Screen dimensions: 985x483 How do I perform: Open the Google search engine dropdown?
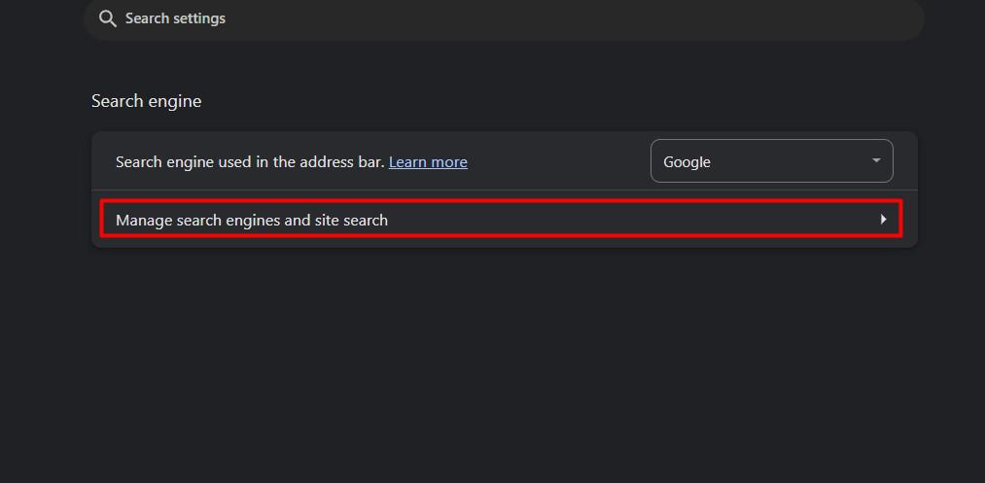(x=771, y=161)
